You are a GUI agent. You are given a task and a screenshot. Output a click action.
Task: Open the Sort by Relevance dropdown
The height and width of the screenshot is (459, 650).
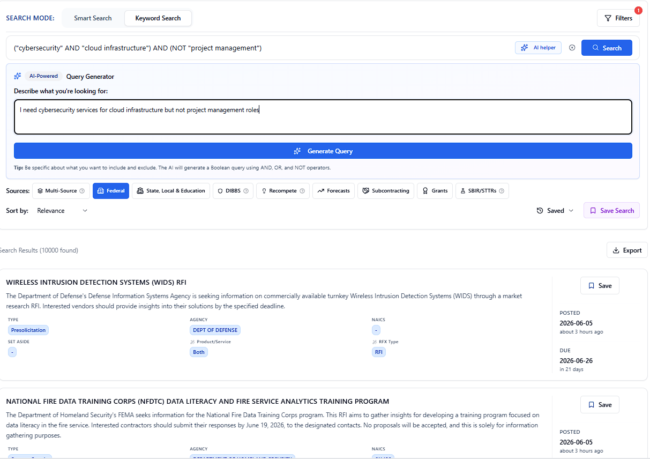pos(62,211)
